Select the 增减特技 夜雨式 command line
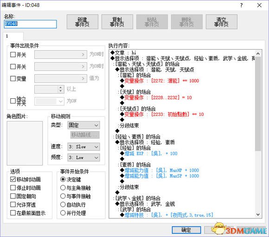The width and height of the screenshot is (269, 237). [167, 215]
